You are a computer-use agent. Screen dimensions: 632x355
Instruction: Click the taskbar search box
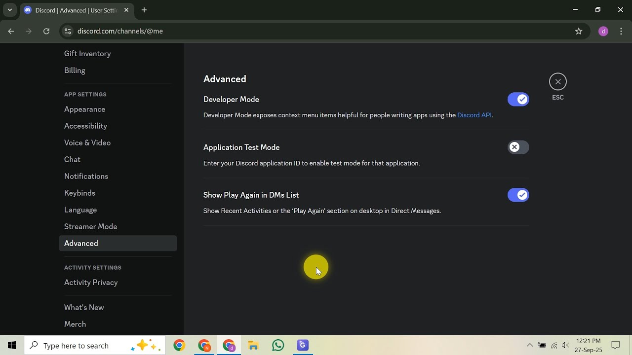click(x=95, y=346)
